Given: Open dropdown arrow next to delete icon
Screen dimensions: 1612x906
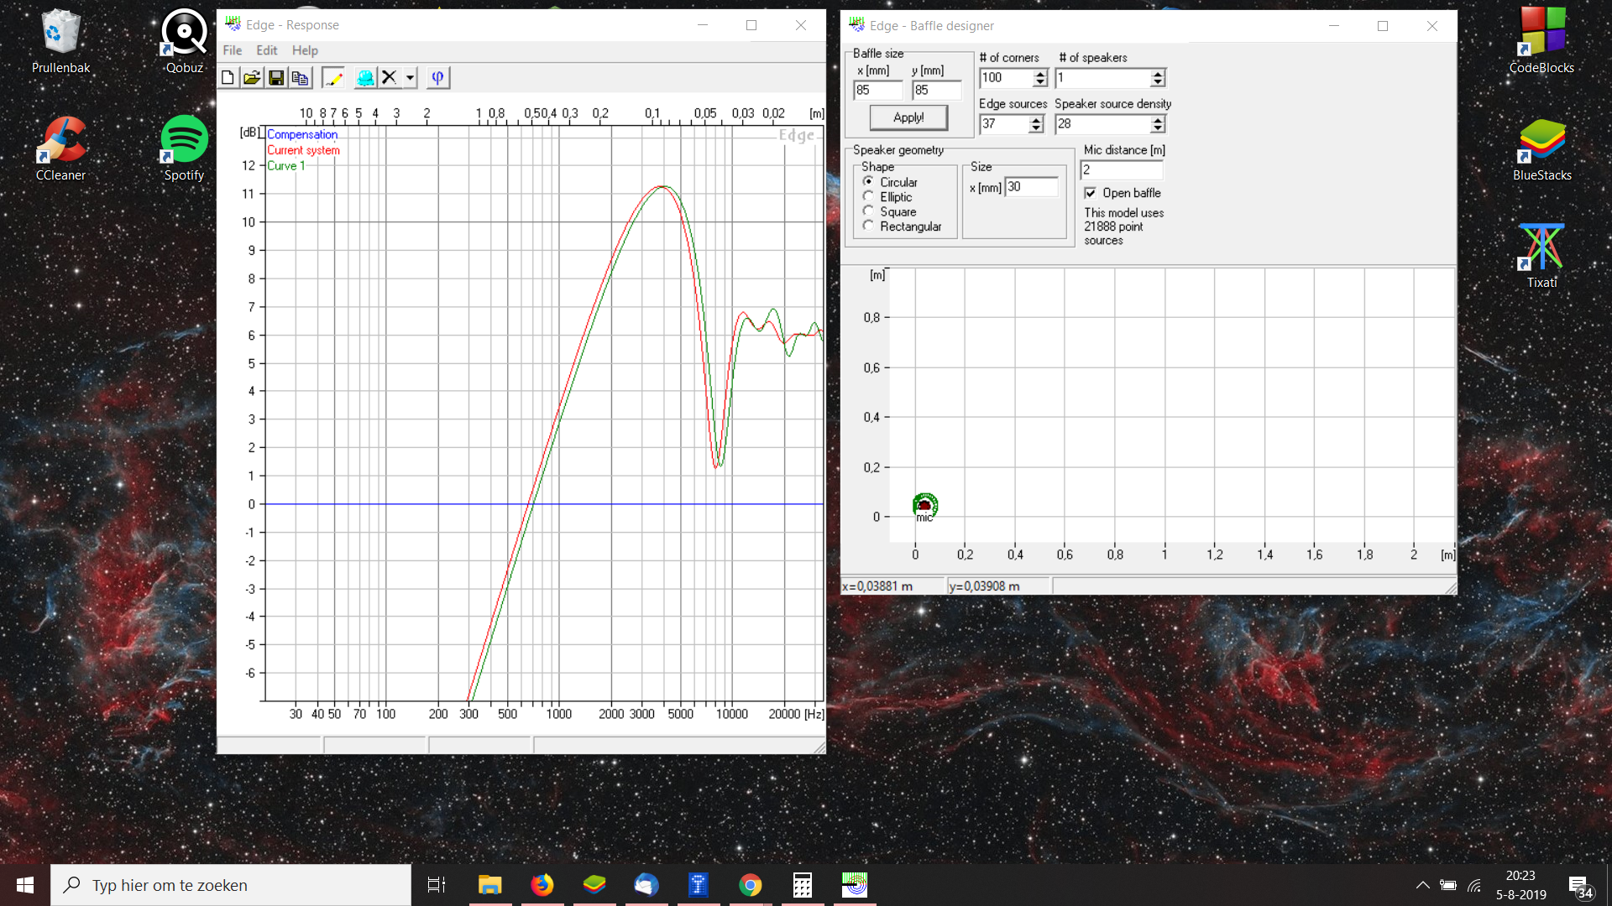Looking at the screenshot, I should coord(410,78).
